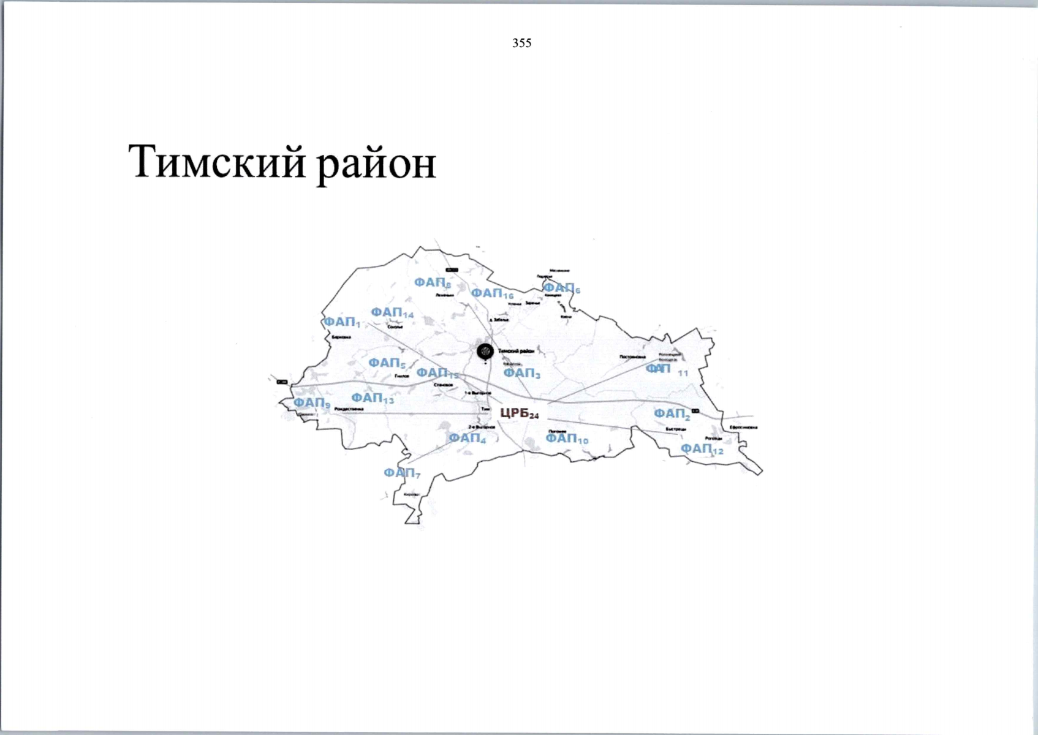Click the ФАП9 marker near Рождественка

pyautogui.click(x=312, y=404)
